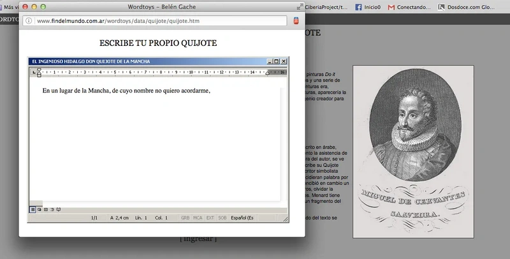Viewport: 510px width, 259px height.
Task: Toggle GRB indicator in status bar
Action: 185,218
